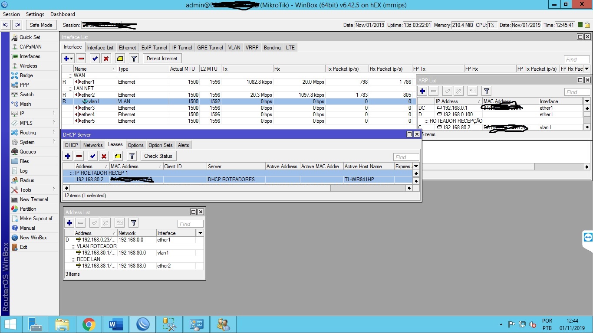593x333 pixels.
Task: Open the DHCP Leases column selector dropdown
Action: coord(416,166)
